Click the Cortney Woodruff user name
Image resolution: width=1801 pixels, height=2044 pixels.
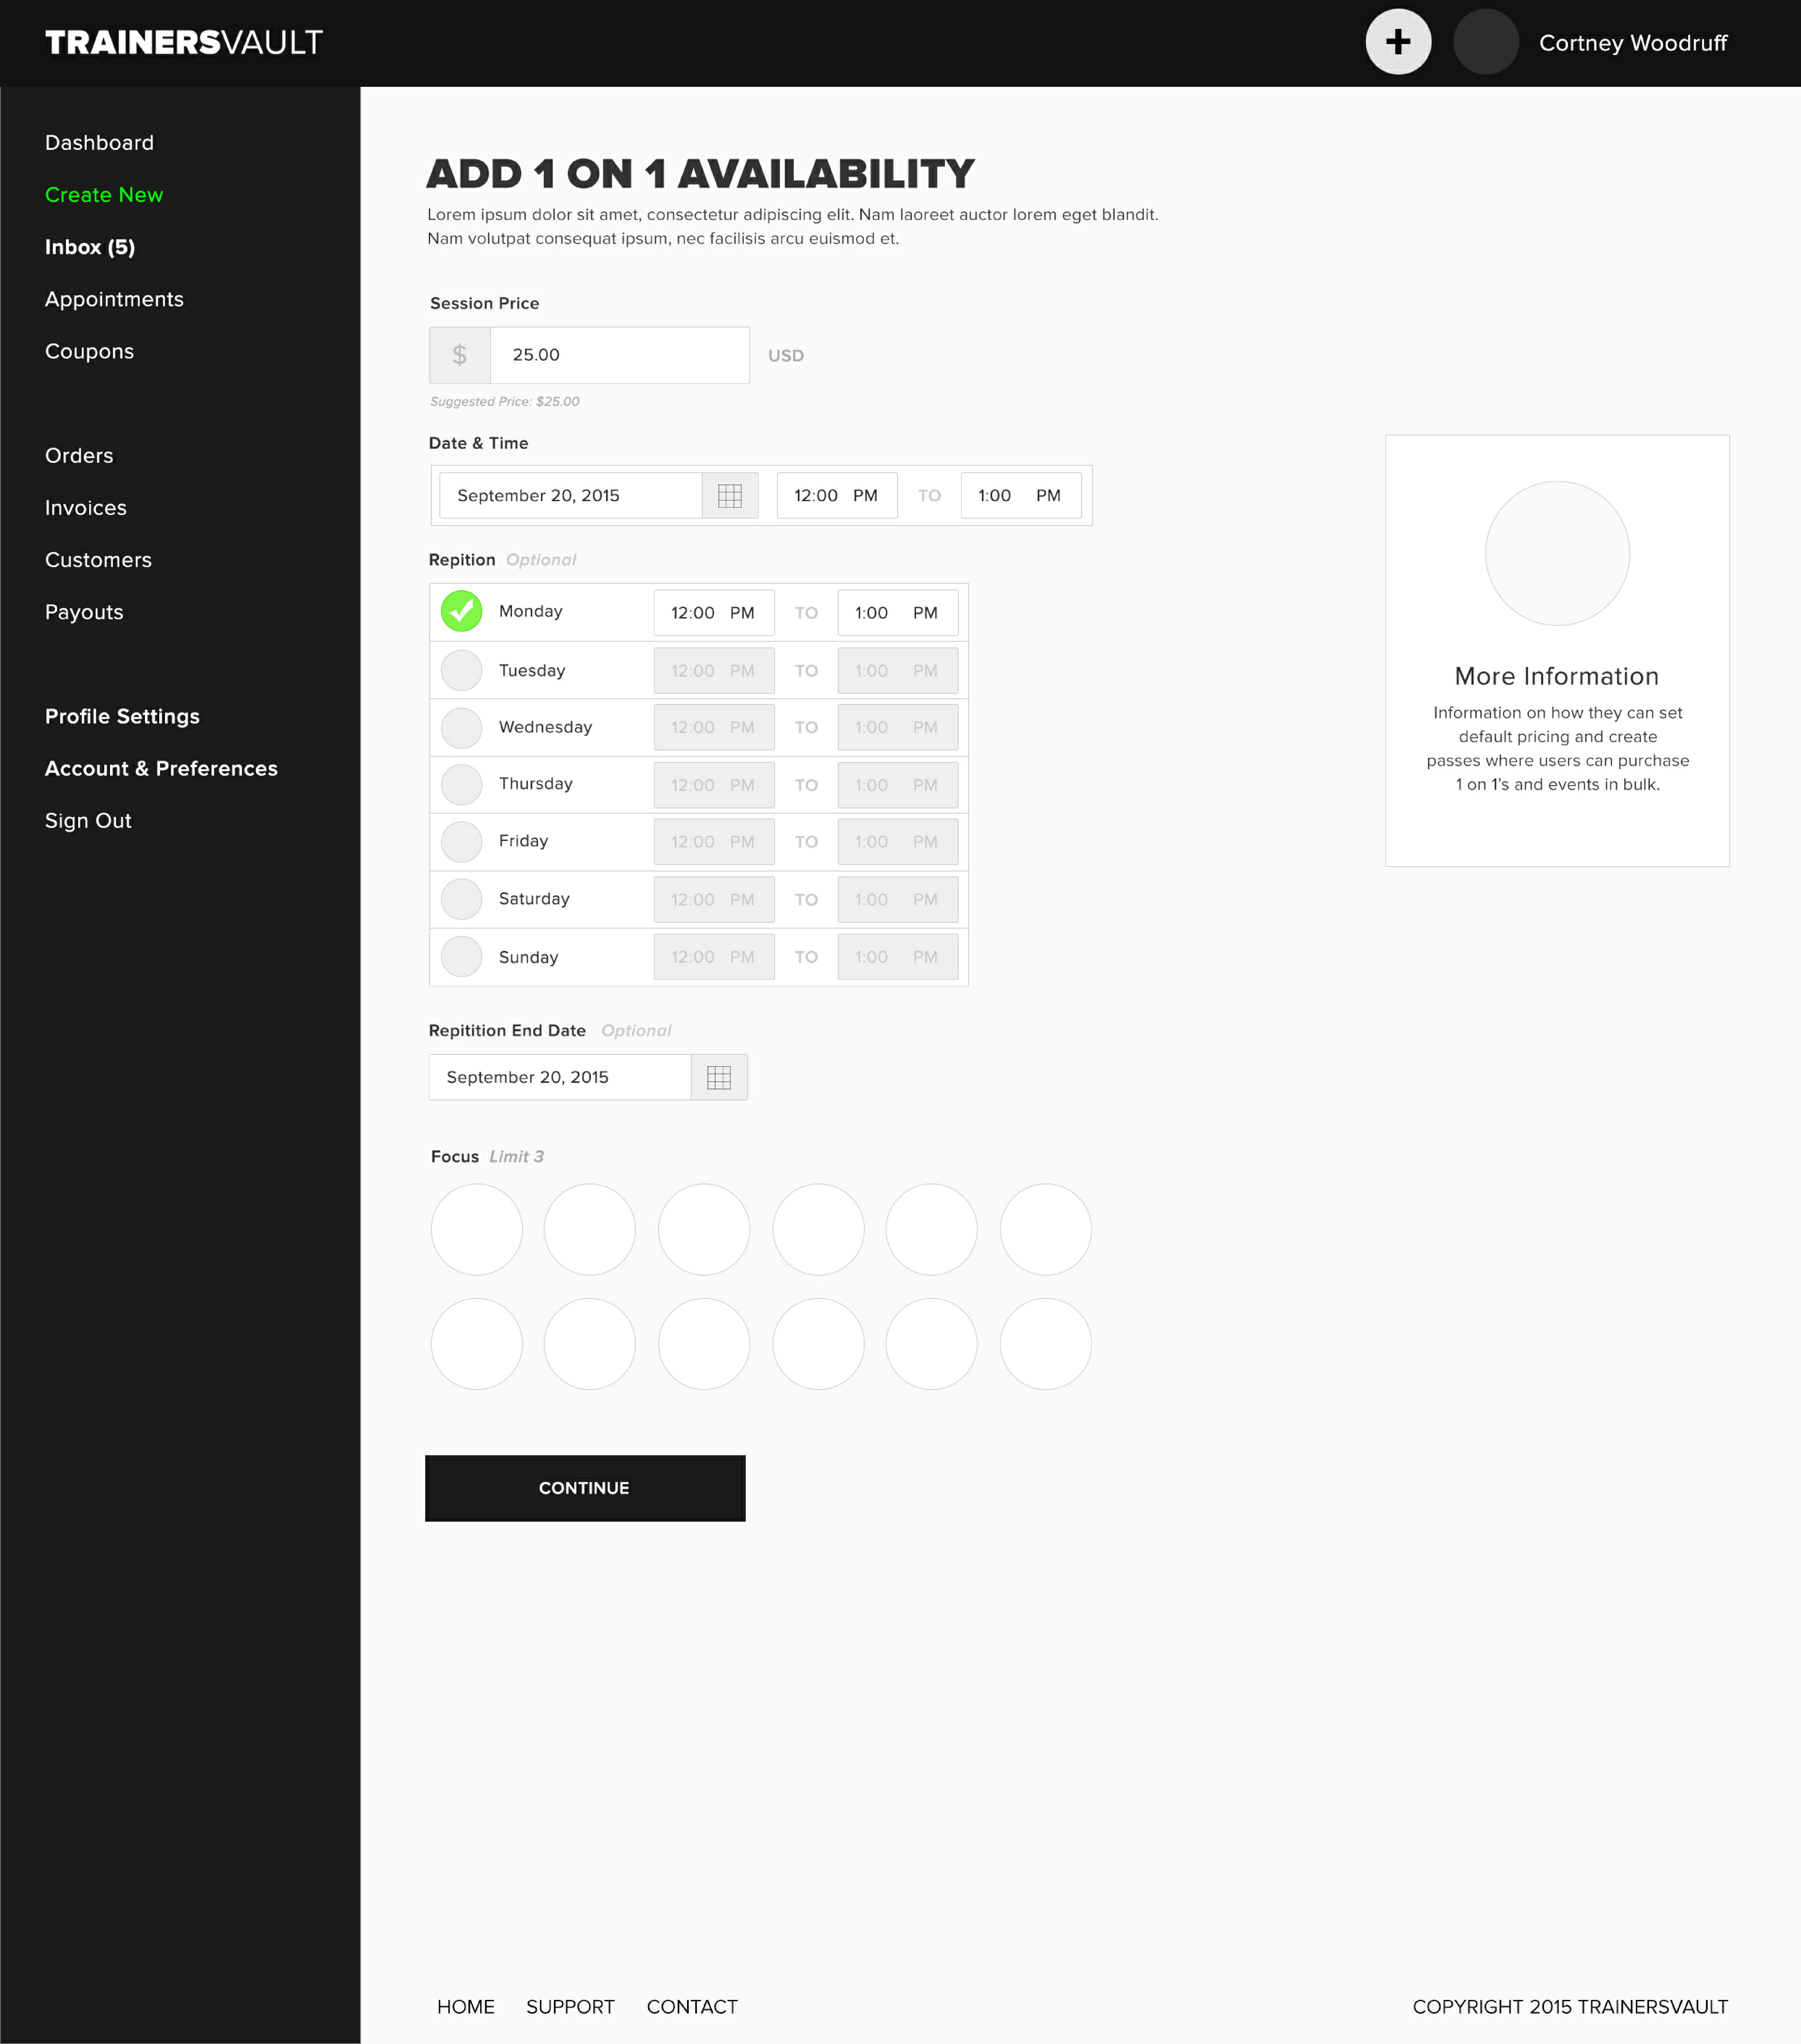click(x=1633, y=43)
